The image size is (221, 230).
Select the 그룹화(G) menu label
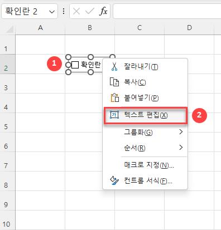point(138,132)
